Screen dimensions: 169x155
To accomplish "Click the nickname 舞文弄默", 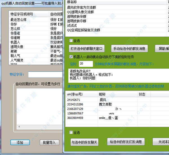I will click(x=105, y=104).
